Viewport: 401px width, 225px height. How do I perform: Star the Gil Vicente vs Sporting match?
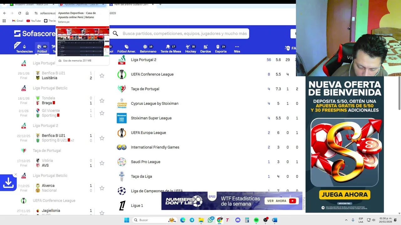pos(102,113)
